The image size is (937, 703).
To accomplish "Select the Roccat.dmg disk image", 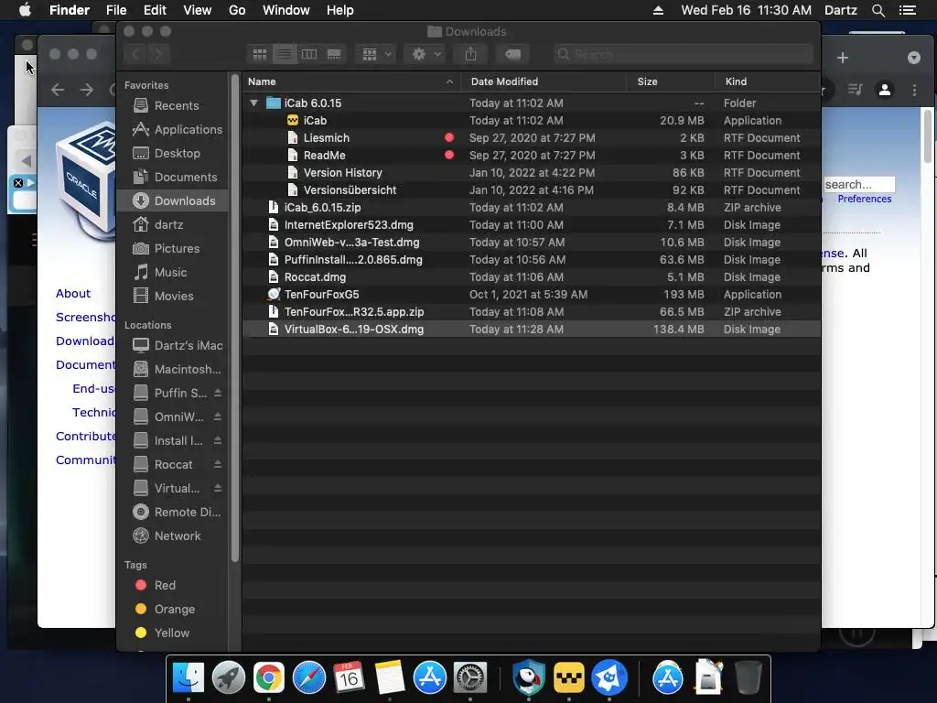I will (x=531, y=276).
